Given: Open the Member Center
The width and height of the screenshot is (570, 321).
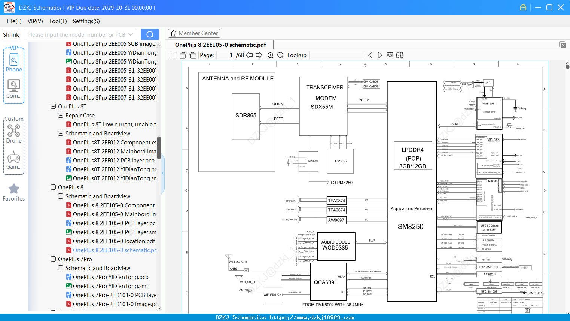Looking at the screenshot, I should tap(194, 33).
